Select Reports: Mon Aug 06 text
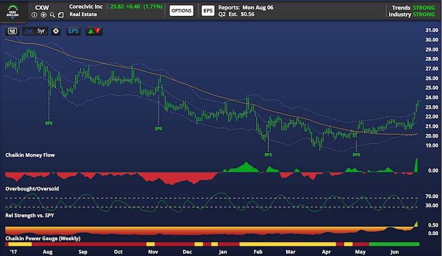Screen dimensions: 442x256 246,7
